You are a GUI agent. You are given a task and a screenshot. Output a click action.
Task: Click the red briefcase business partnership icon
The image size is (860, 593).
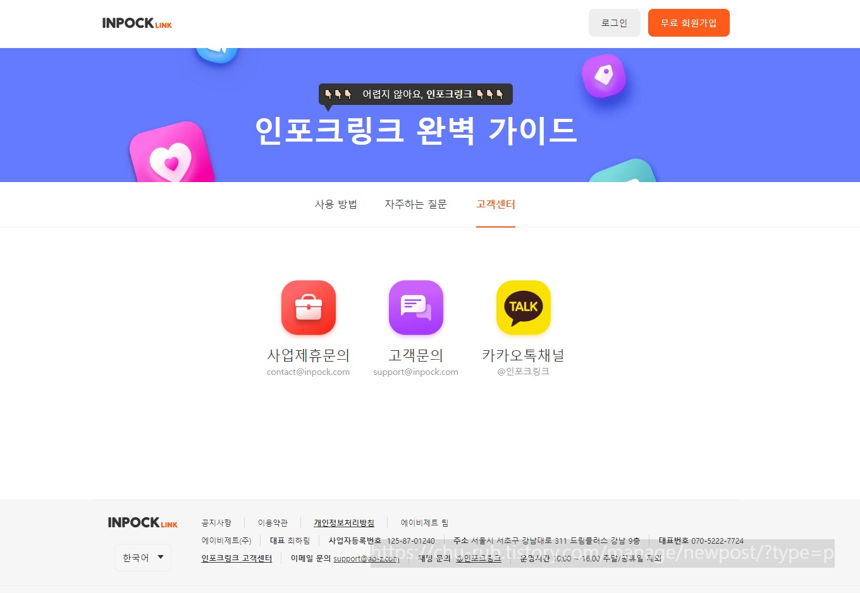pos(309,307)
